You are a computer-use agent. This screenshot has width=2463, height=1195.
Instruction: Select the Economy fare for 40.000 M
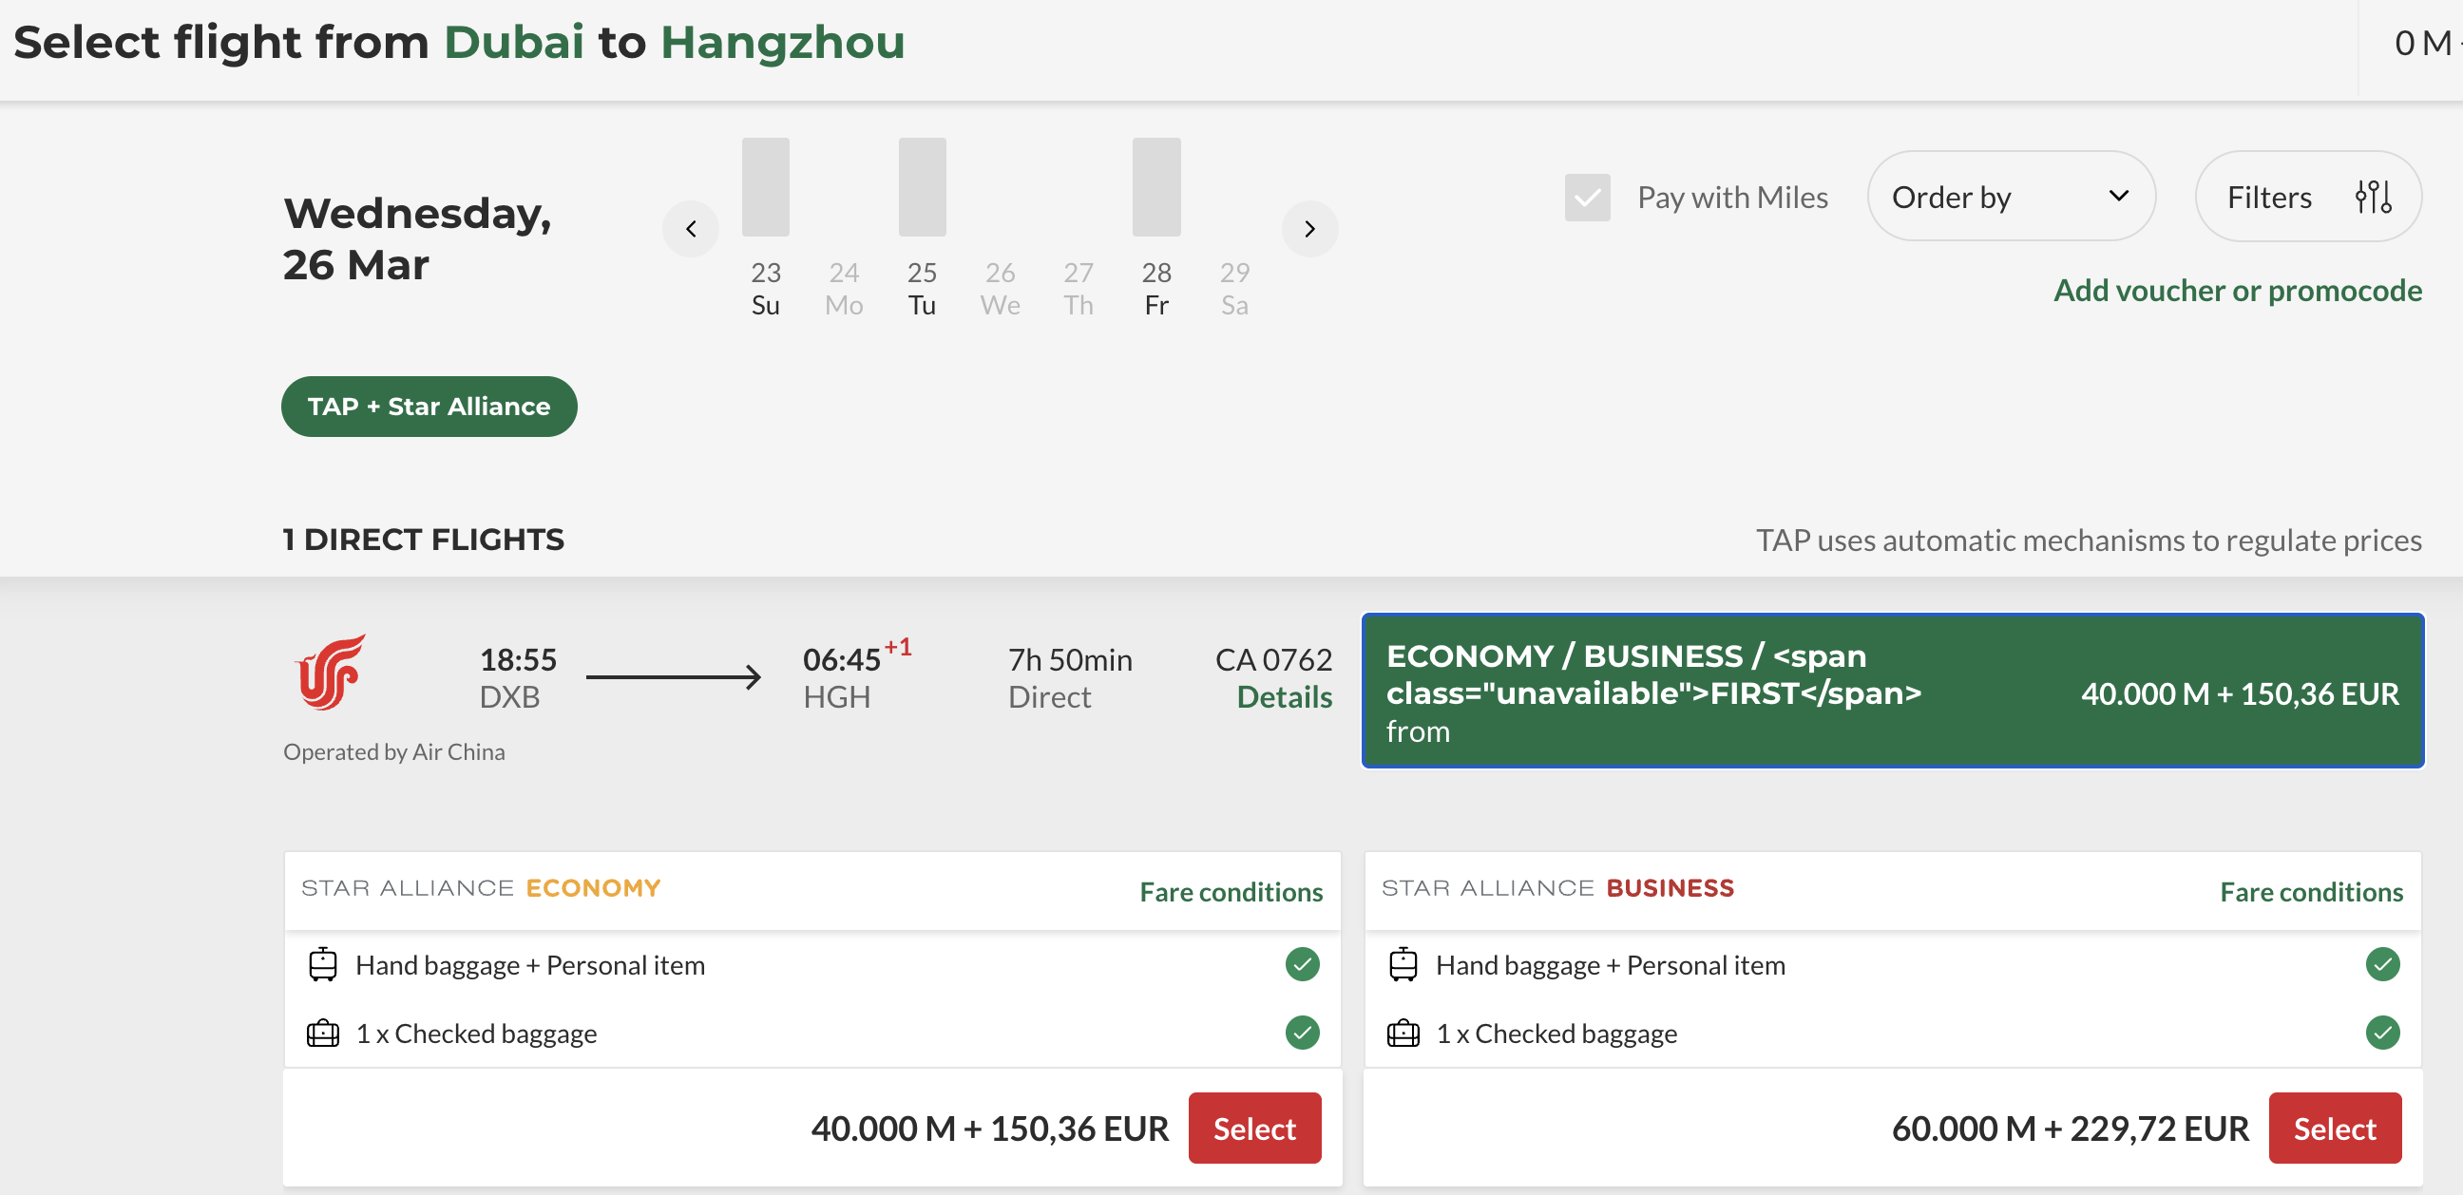pos(1254,1129)
